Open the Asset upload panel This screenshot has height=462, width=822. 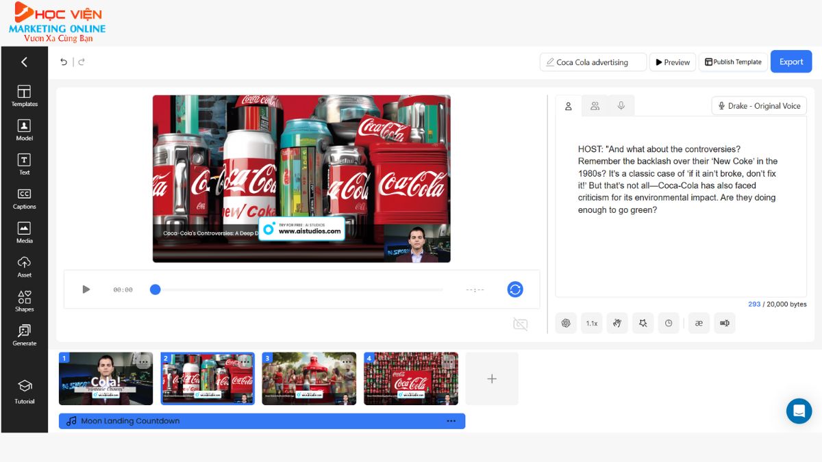point(24,267)
